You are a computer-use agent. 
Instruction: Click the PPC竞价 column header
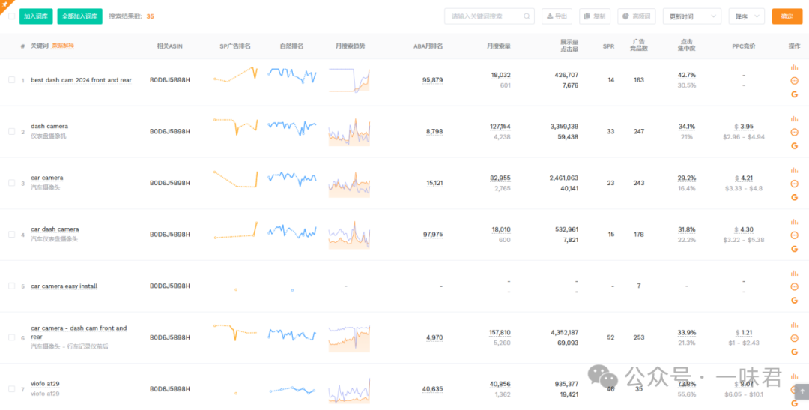tap(744, 46)
